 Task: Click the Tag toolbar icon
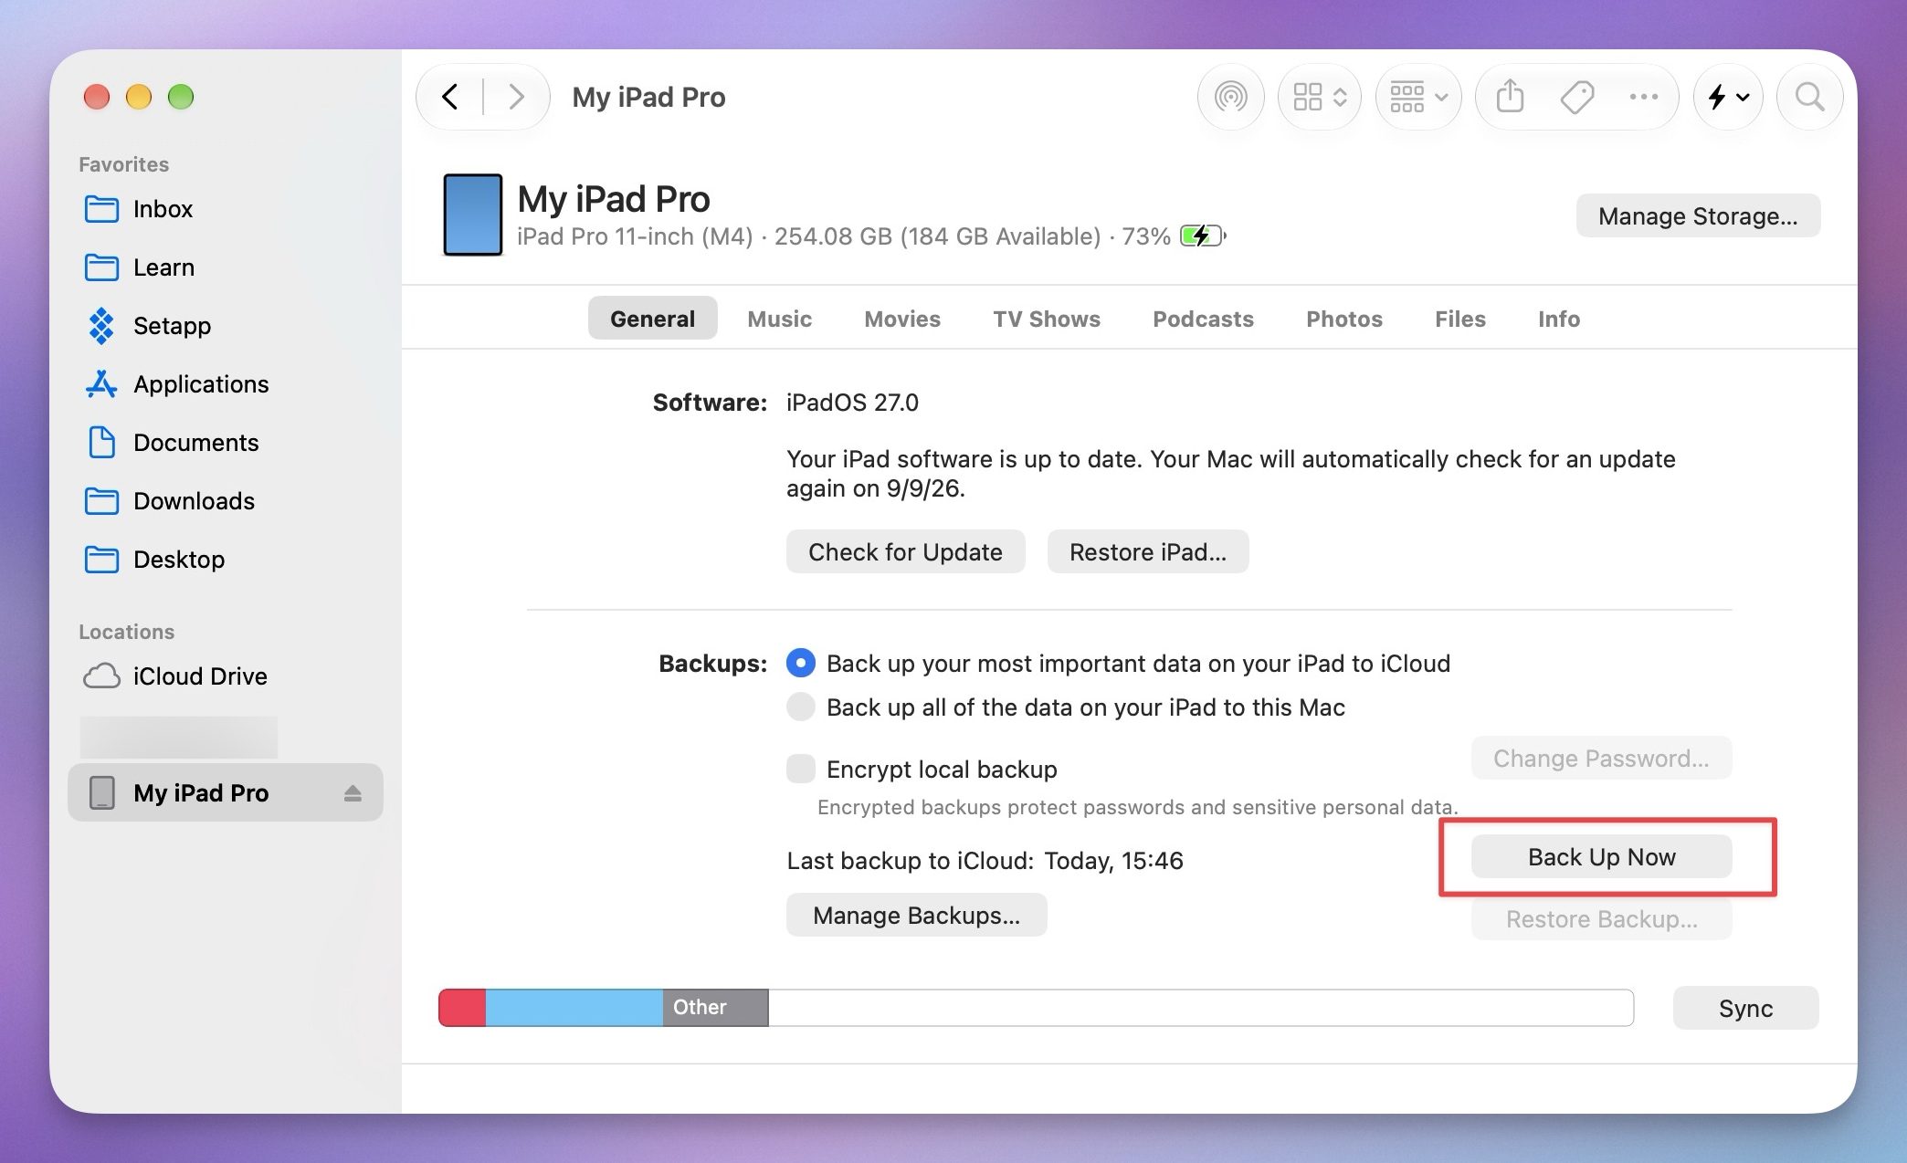pyautogui.click(x=1577, y=97)
